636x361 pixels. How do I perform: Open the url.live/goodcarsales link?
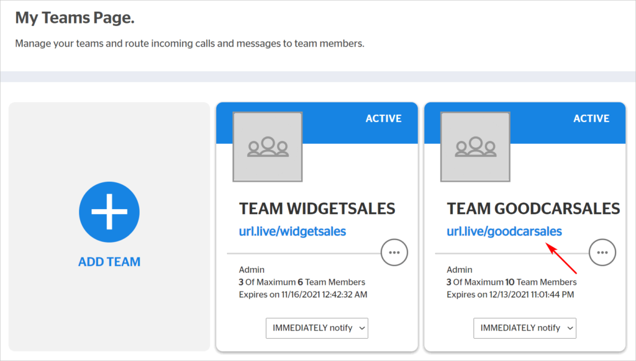[504, 231]
